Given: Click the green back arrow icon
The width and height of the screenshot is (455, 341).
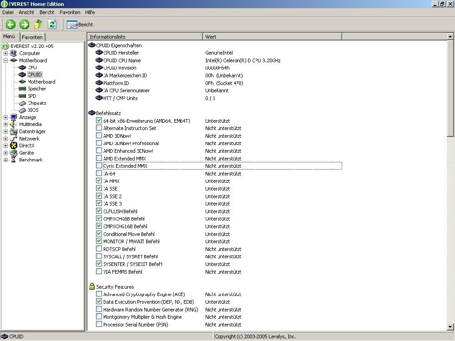Looking at the screenshot, I should point(10,25).
